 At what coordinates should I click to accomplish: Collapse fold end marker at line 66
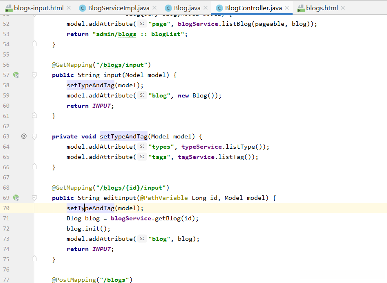(x=34, y=167)
